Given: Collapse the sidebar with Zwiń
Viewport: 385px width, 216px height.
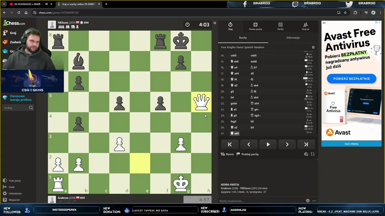Looking at the screenshot, I should [x=9, y=187].
